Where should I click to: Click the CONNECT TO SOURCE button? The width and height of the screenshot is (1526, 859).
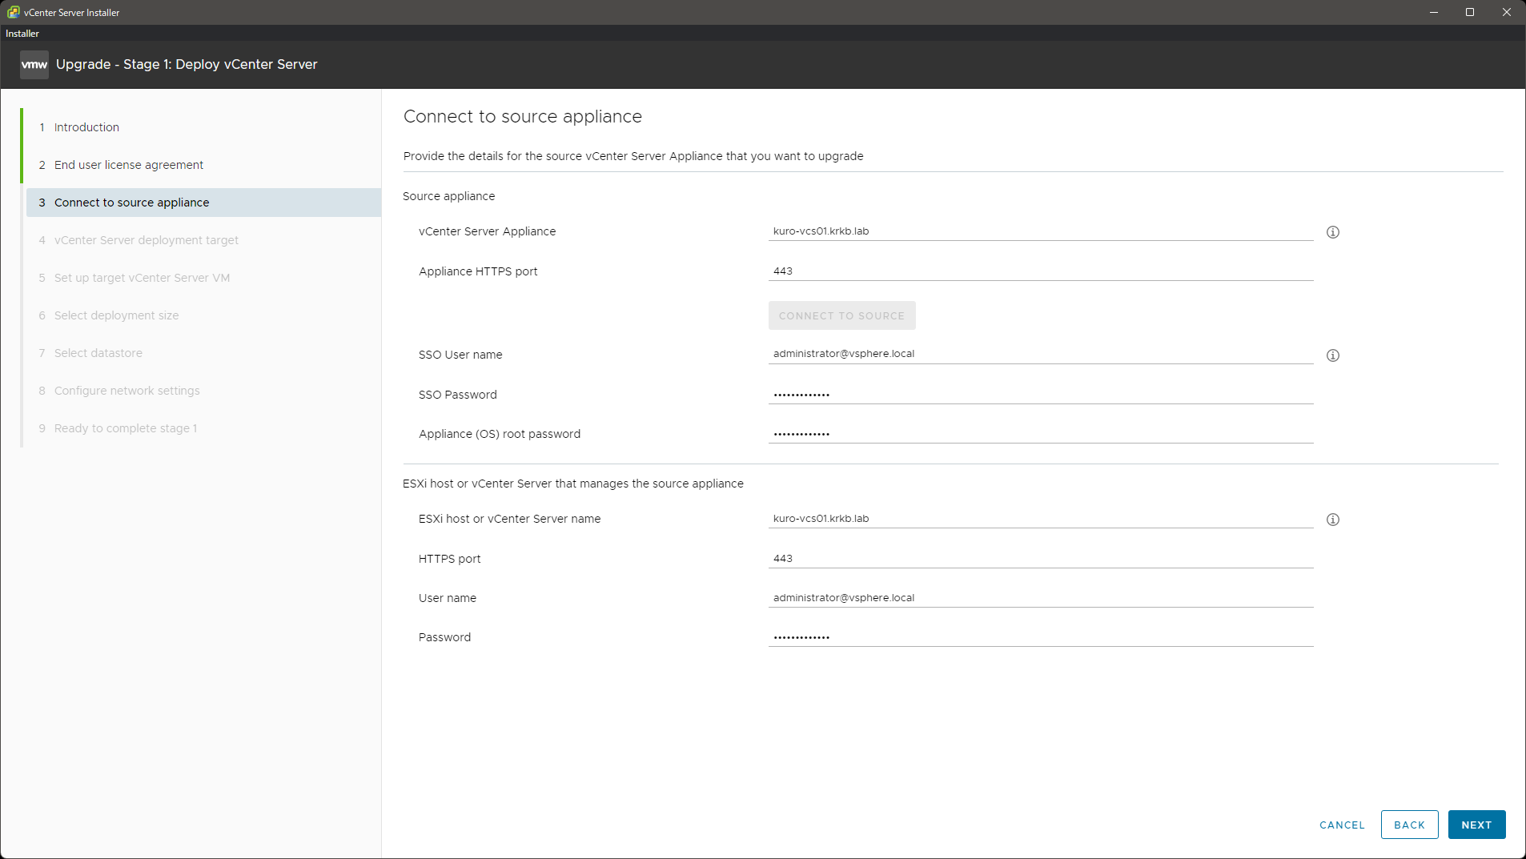click(841, 315)
